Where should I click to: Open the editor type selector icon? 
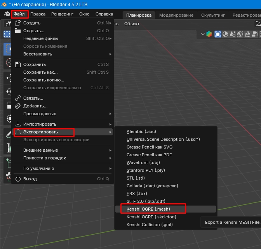pos(8,24)
